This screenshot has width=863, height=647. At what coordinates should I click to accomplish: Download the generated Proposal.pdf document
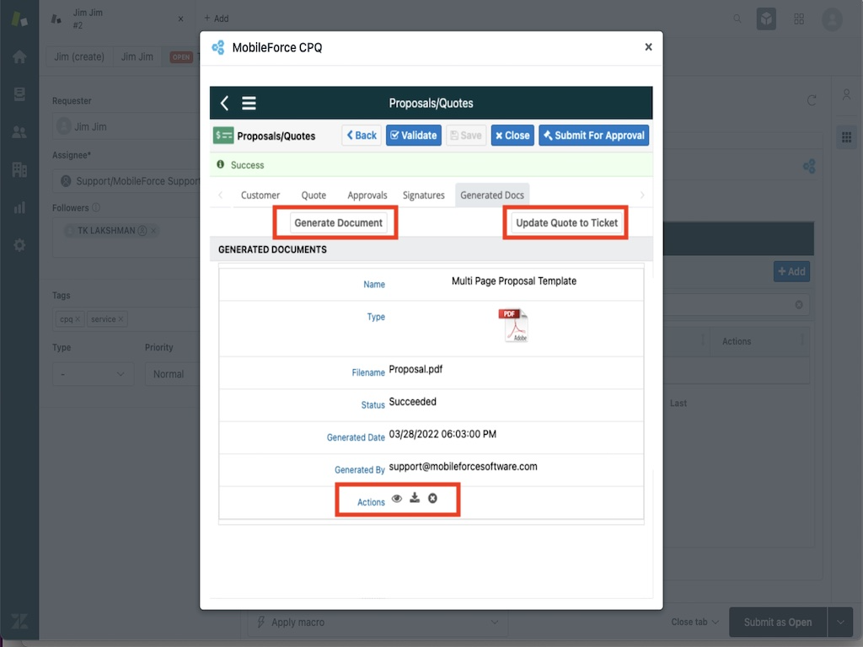(x=415, y=499)
